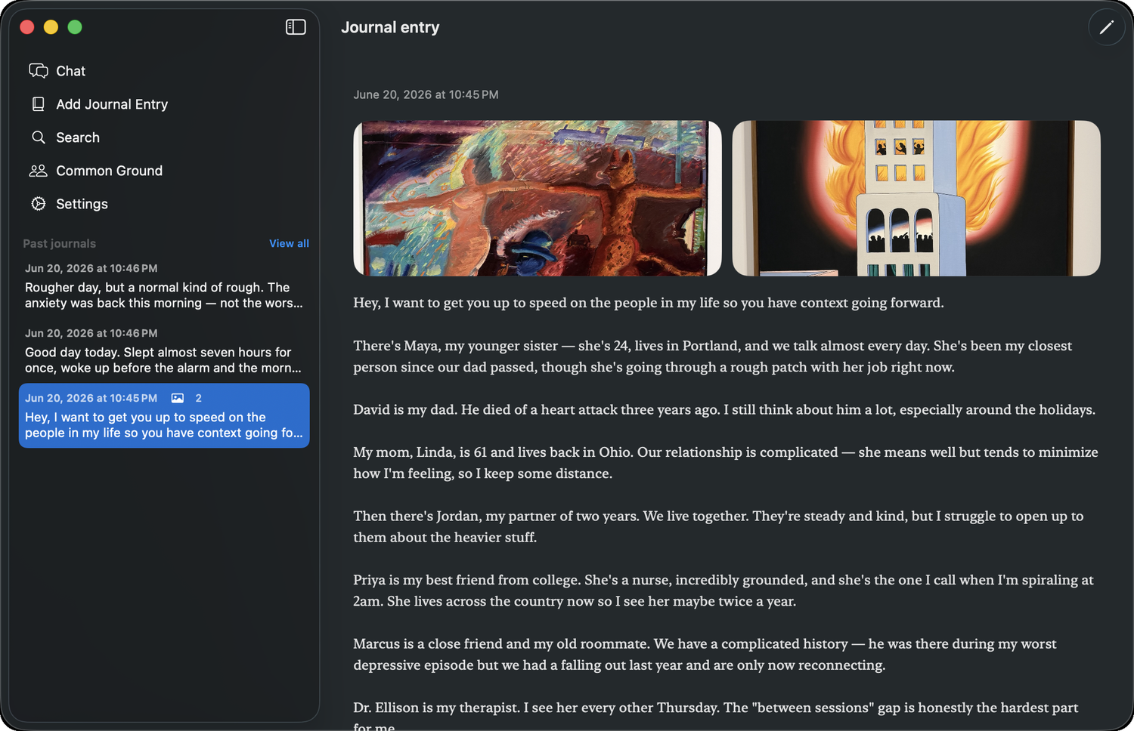Image resolution: width=1134 pixels, height=731 pixels.
Task: Click the paragraph about Jordan
Action: (x=718, y=526)
